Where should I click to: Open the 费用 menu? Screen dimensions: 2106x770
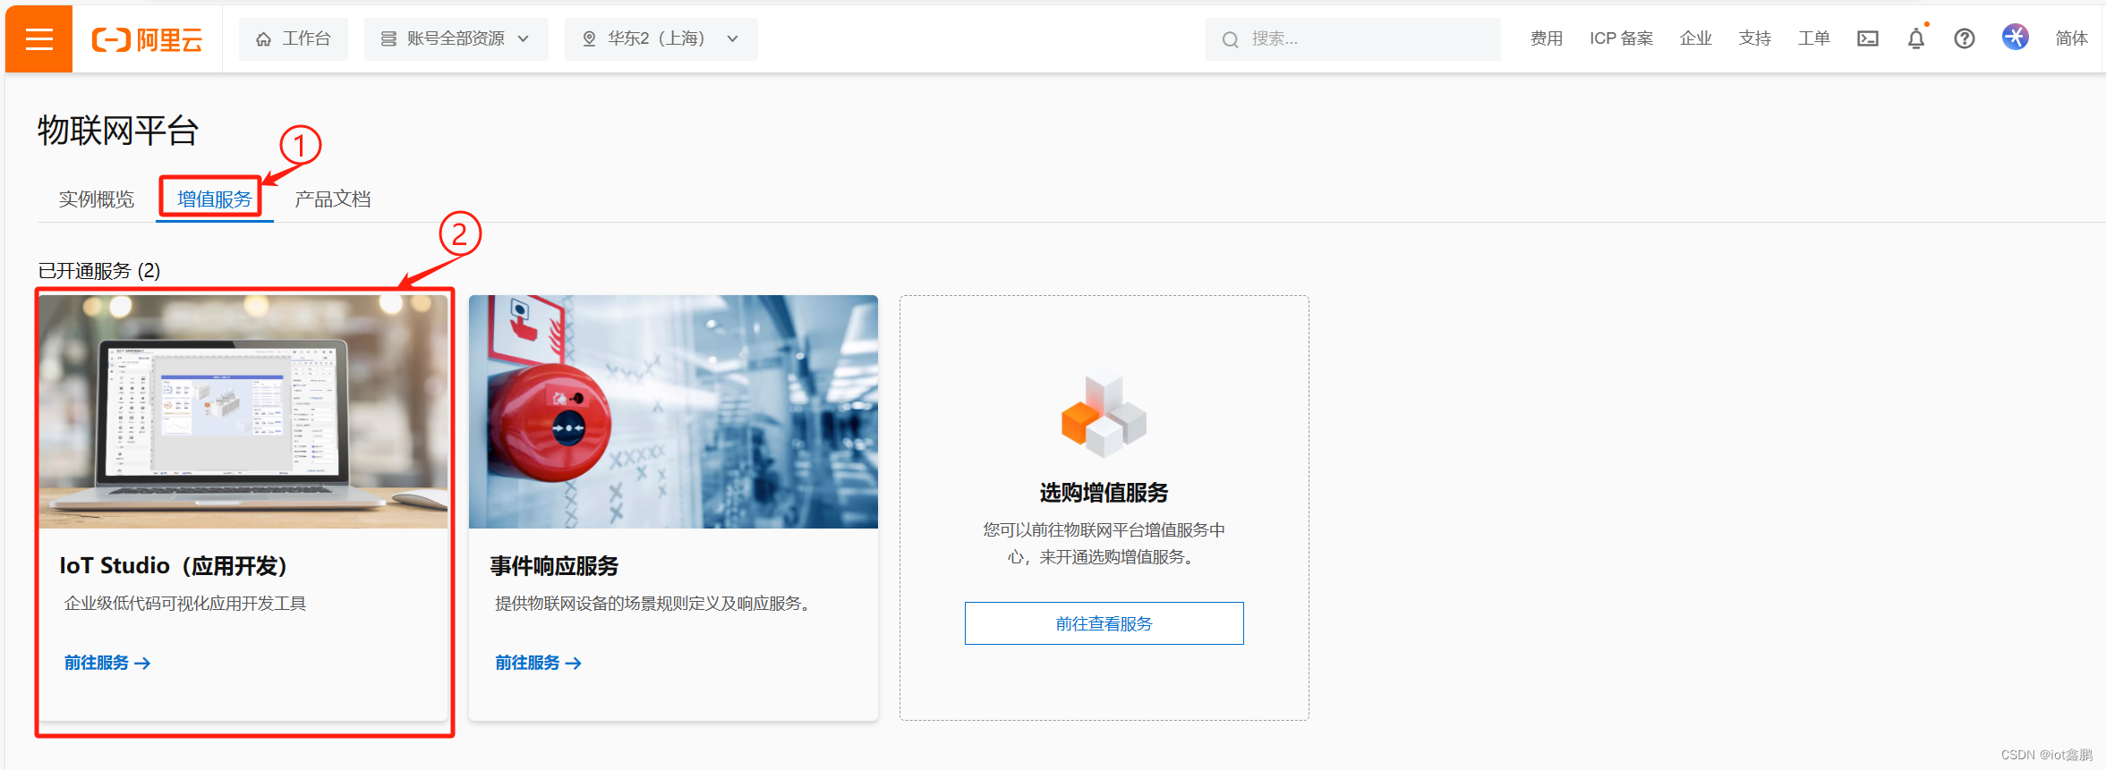pos(1546,38)
